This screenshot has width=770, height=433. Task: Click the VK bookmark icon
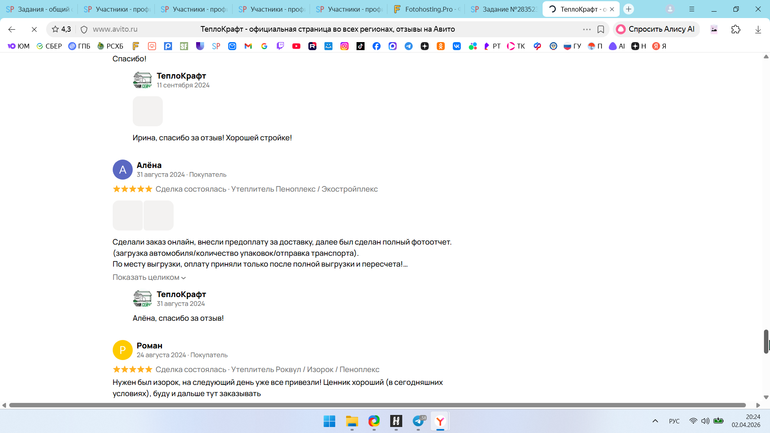[x=457, y=46]
